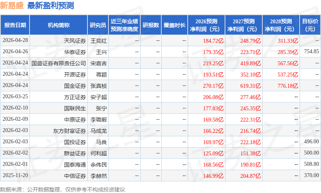Click analyst name 马成龙
The image size is (321, 193).
click(99, 131)
